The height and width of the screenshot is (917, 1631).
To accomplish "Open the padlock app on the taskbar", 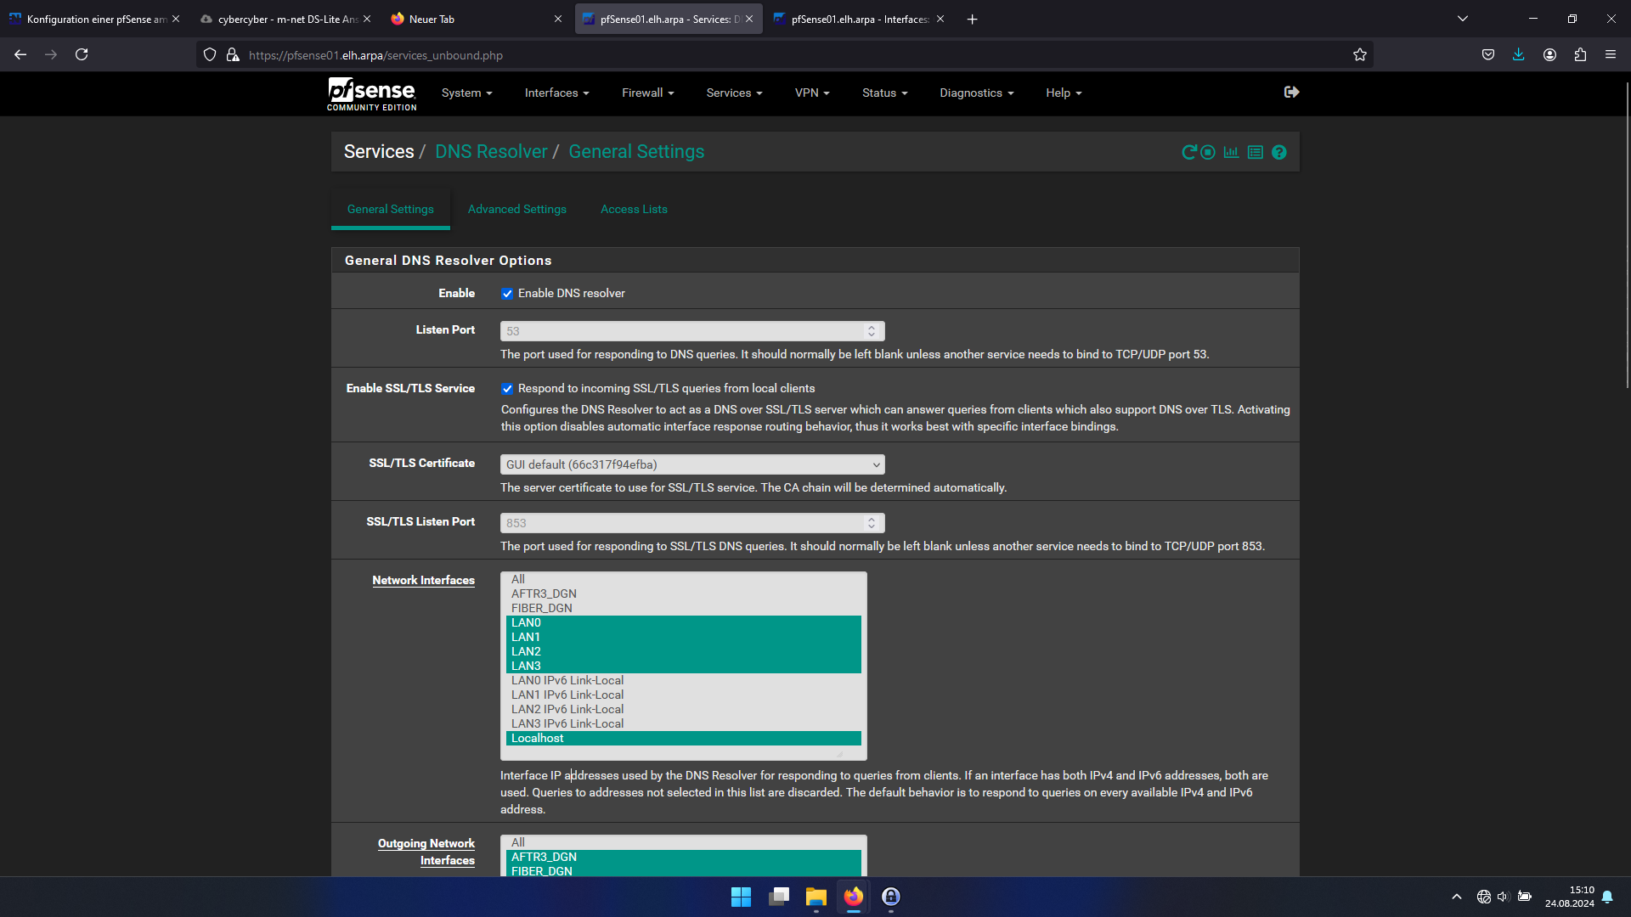I will (891, 897).
